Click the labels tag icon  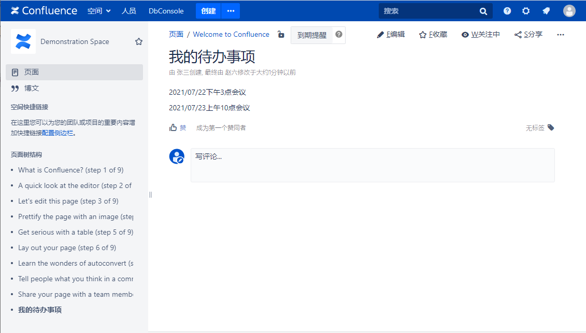point(551,127)
